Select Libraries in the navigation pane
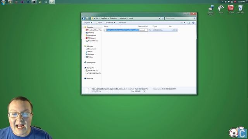Screen dimensions: 248x139 click(x=89, y=46)
